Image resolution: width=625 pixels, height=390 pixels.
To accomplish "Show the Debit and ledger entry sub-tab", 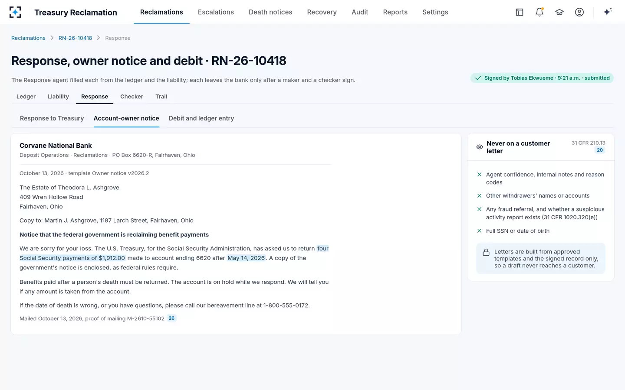I will pos(201,118).
